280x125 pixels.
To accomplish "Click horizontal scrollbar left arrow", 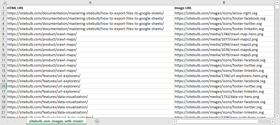I will click(x=175, y=121).
